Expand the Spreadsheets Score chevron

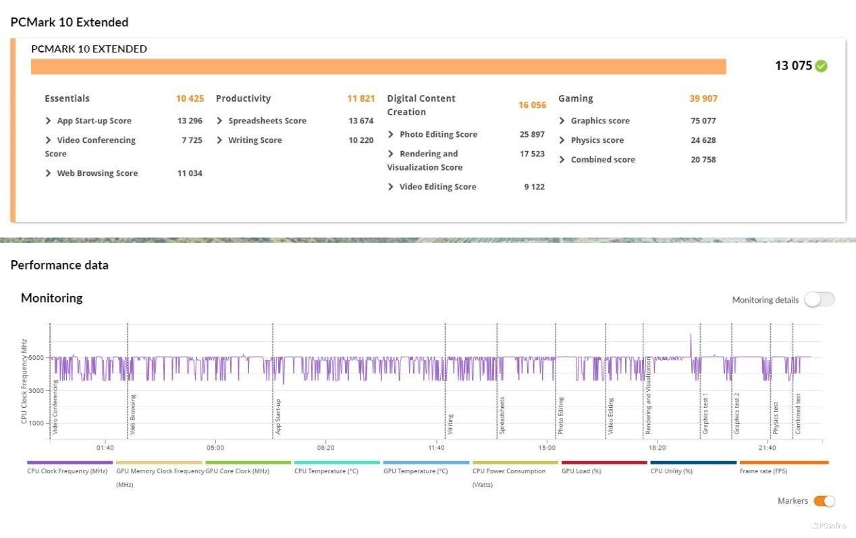(220, 121)
